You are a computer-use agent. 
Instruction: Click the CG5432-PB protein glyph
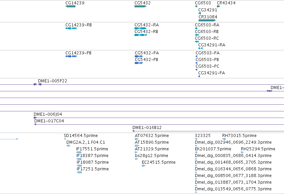click(x=139, y=63)
